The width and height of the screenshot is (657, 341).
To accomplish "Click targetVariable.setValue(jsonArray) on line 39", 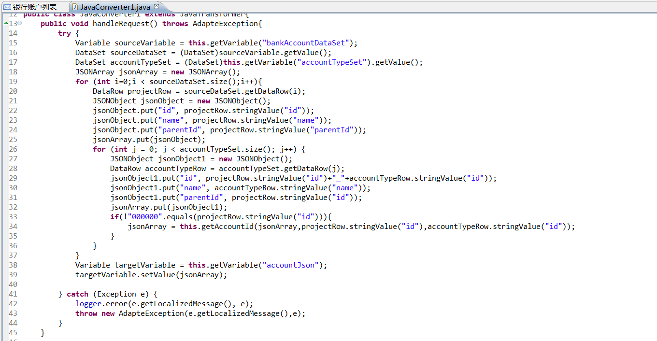I will click(x=149, y=275).
